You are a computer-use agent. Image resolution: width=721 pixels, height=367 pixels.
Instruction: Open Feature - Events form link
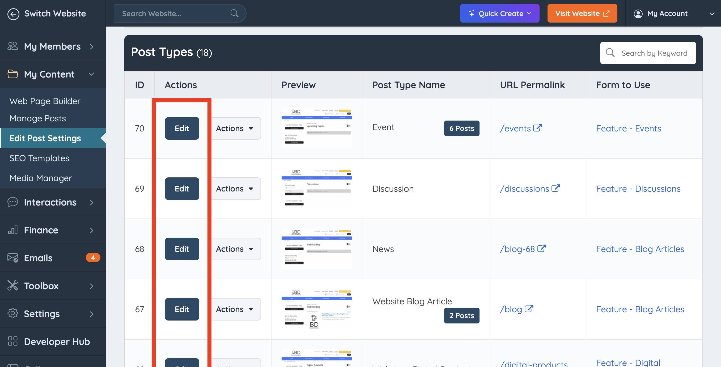pyautogui.click(x=628, y=128)
